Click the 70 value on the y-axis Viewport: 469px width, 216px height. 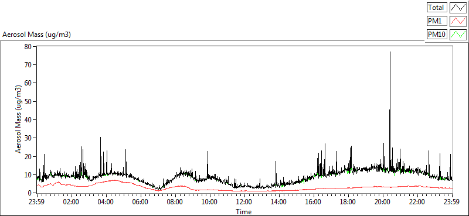pyautogui.click(x=28, y=65)
